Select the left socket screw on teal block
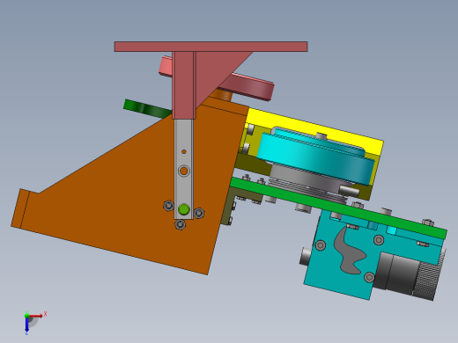The image size is (458, 343). point(320,244)
